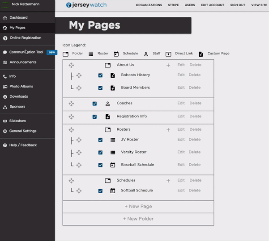The width and height of the screenshot is (269, 241).
Task: Toggle the Softball Schedule checkbox
Action: coord(100,191)
